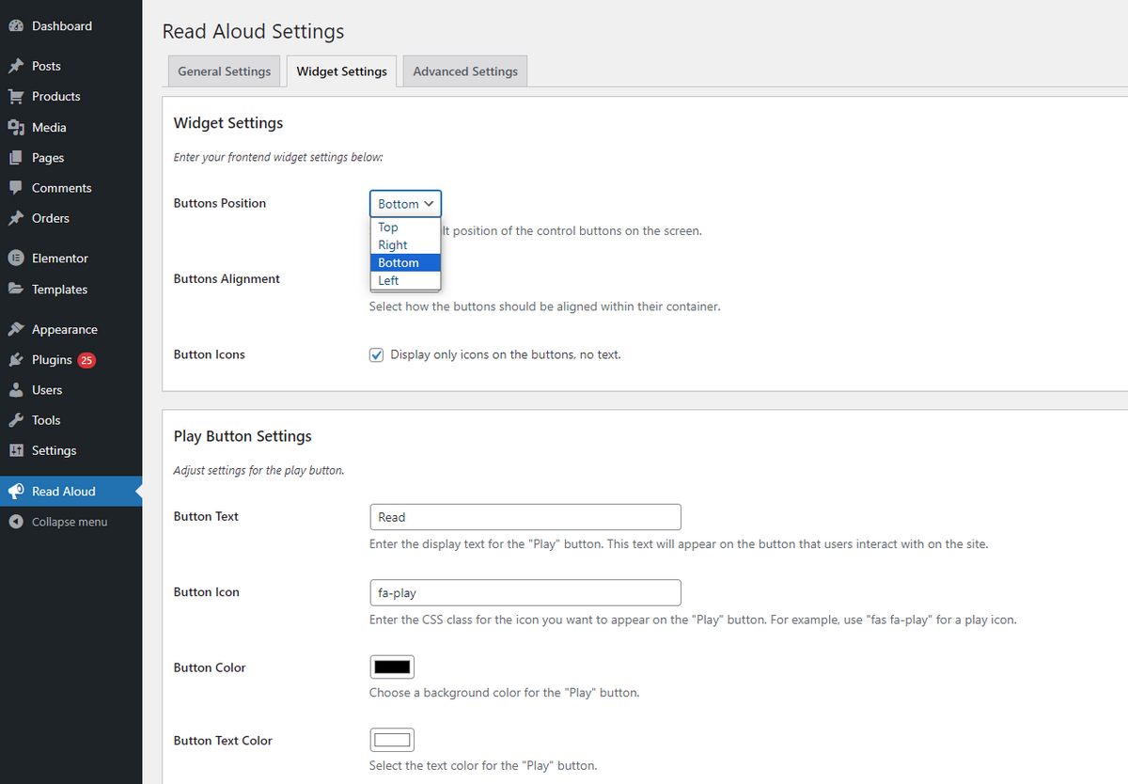Click the Collapse menu arrow icon
This screenshot has width=1128, height=784.
pos(16,522)
